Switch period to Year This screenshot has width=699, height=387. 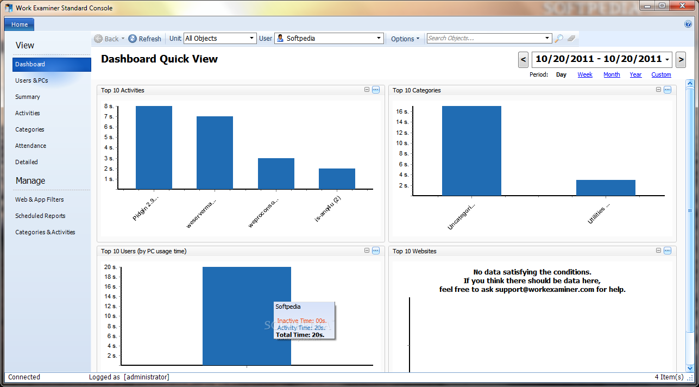point(635,74)
